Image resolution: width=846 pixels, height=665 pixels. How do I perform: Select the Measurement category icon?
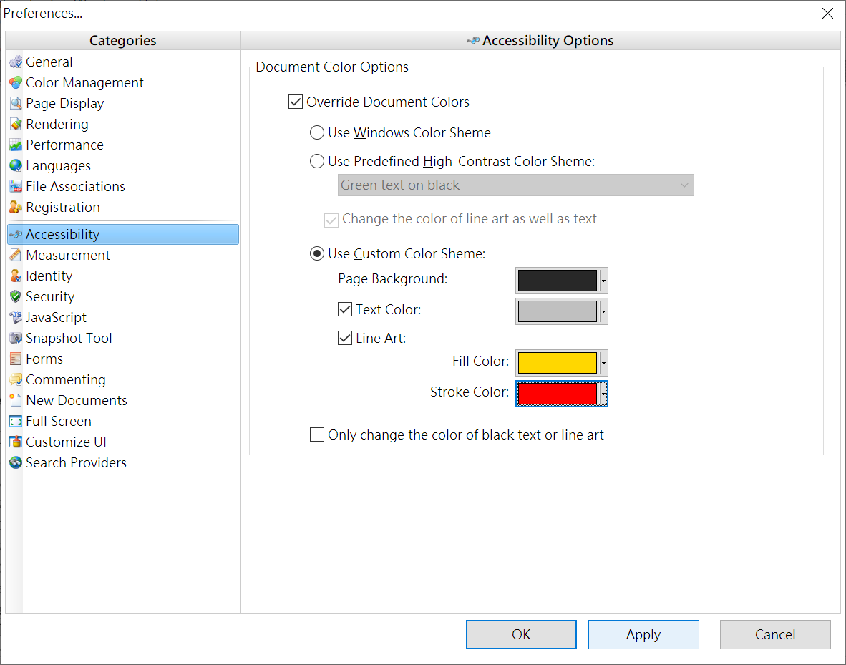[x=16, y=255]
